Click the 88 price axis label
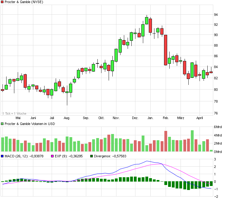Viewport: 226px width, 199px height. click(x=216, y=45)
